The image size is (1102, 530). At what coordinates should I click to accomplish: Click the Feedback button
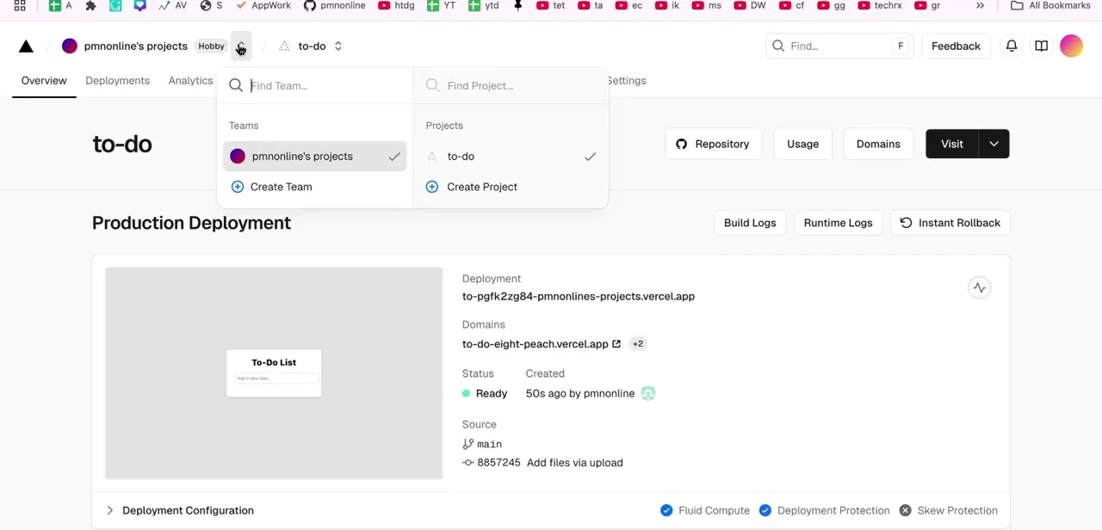point(956,46)
